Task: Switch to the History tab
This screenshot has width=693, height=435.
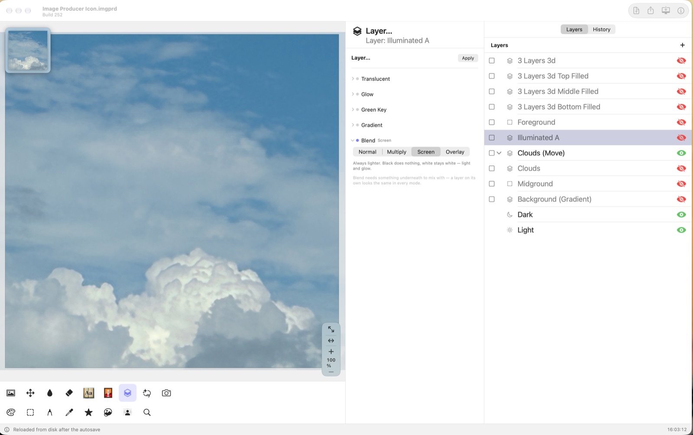Action: click(x=602, y=29)
